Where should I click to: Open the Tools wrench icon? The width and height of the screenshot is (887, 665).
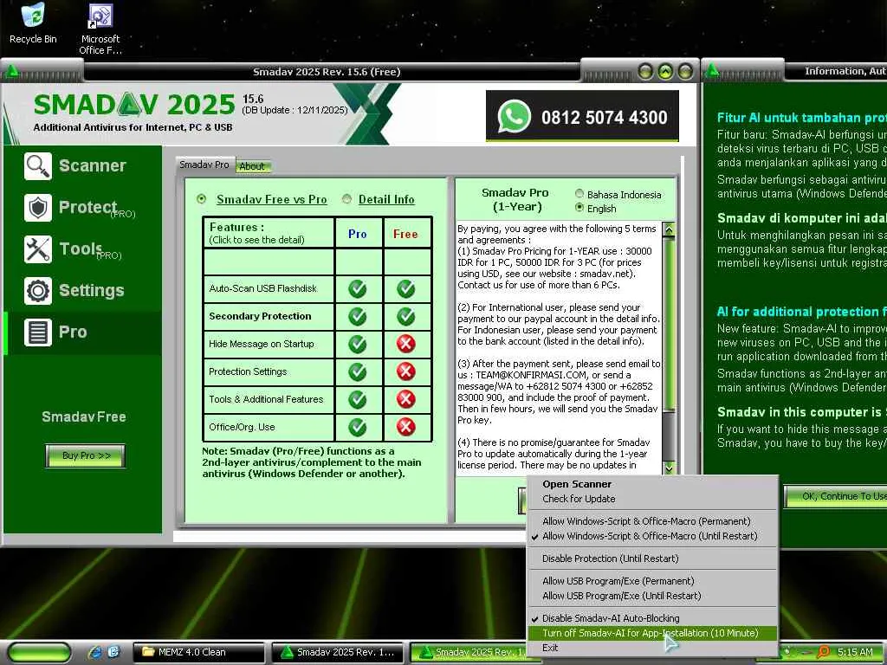click(38, 249)
